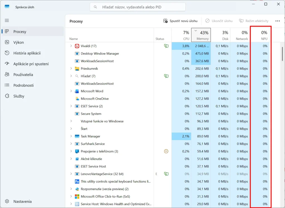Expand the Task Manager process group

click(71, 136)
